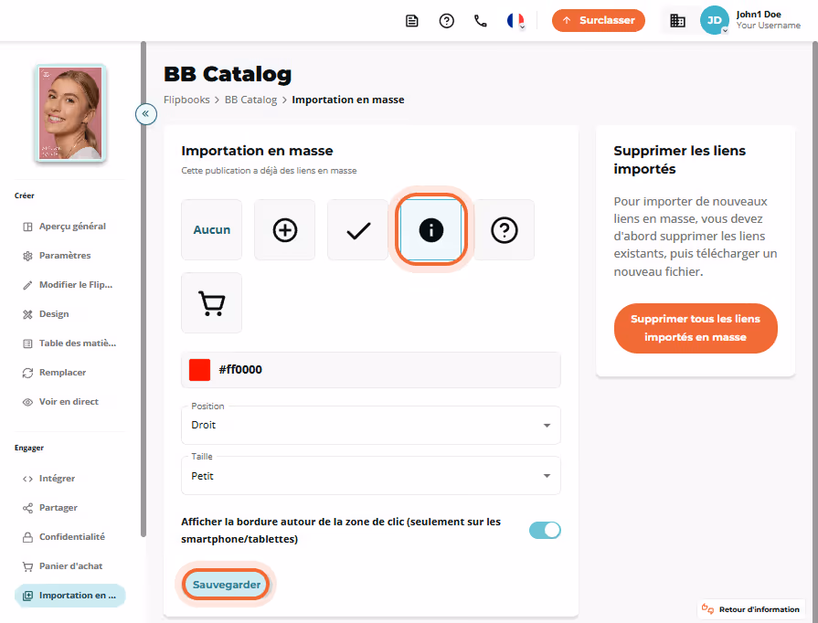Select the plus-circle link icon option
This screenshot has width=818, height=623.
tap(284, 230)
